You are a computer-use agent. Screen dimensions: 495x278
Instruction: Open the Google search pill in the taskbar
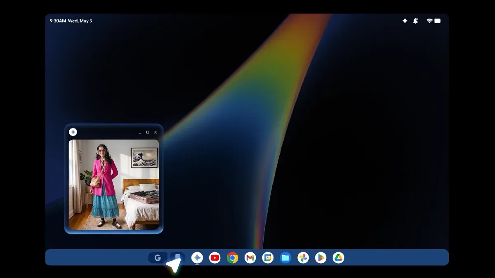click(158, 258)
